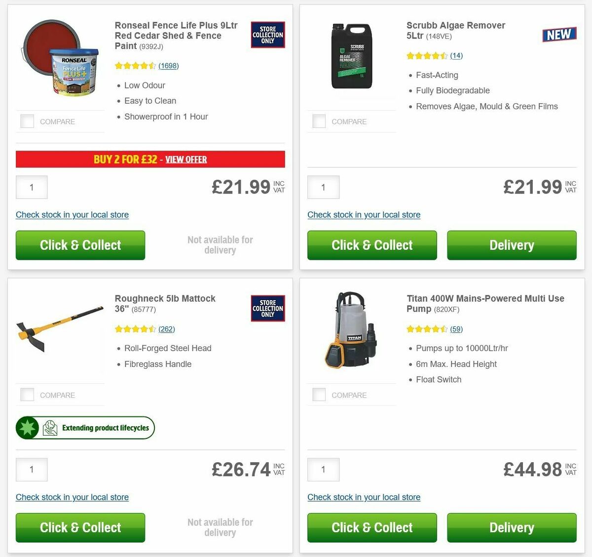Tick the COMPARE checkbox for Ronseal paint
The height and width of the screenshot is (557, 592).
click(27, 121)
